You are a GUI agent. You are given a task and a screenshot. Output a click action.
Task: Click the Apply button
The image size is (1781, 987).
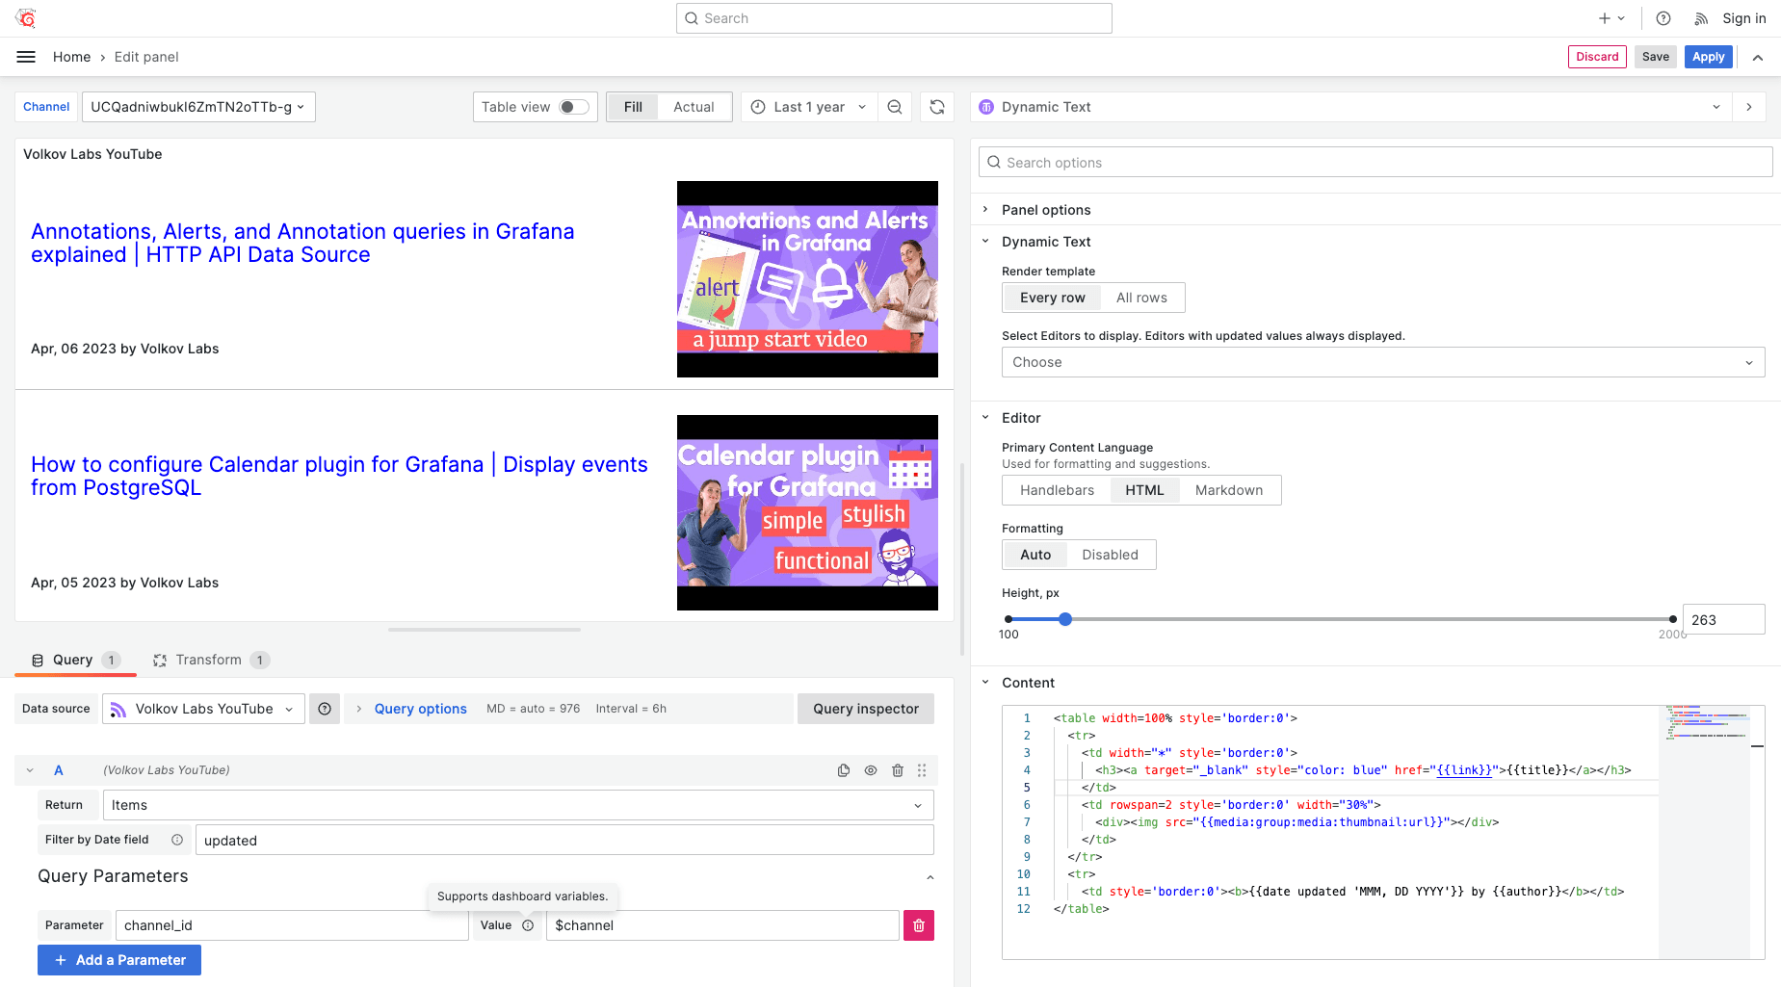pos(1708,57)
